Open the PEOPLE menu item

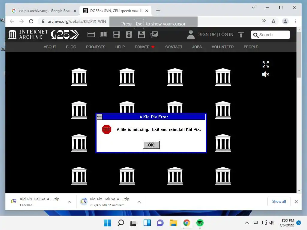click(x=251, y=47)
